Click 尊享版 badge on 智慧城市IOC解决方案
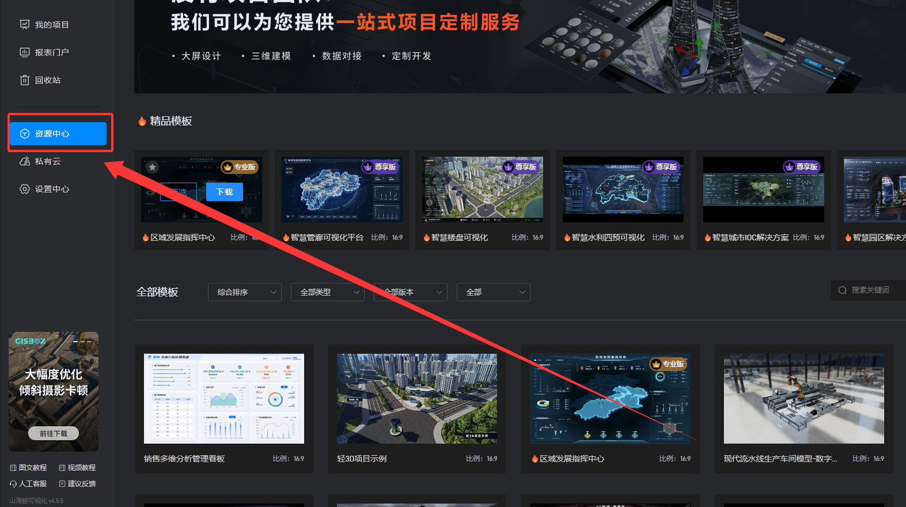Image resolution: width=906 pixels, height=507 pixels. point(802,167)
